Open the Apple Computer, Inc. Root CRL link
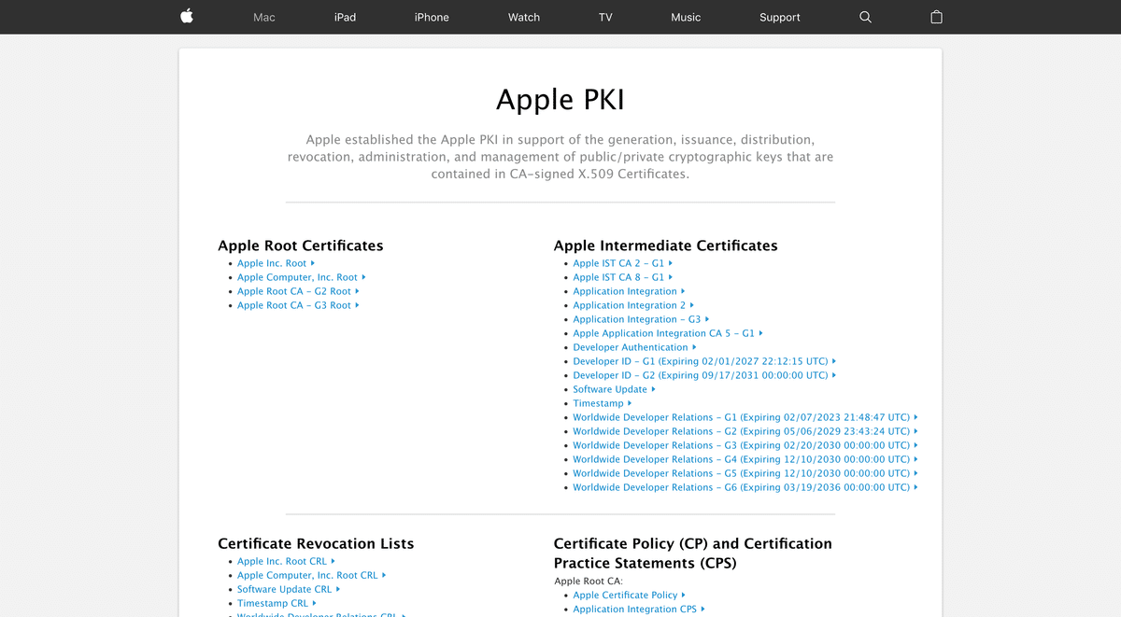Image resolution: width=1121 pixels, height=617 pixels. click(x=306, y=575)
